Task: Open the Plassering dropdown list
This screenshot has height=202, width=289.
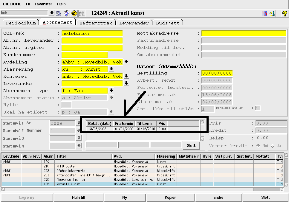Action: click(111, 69)
